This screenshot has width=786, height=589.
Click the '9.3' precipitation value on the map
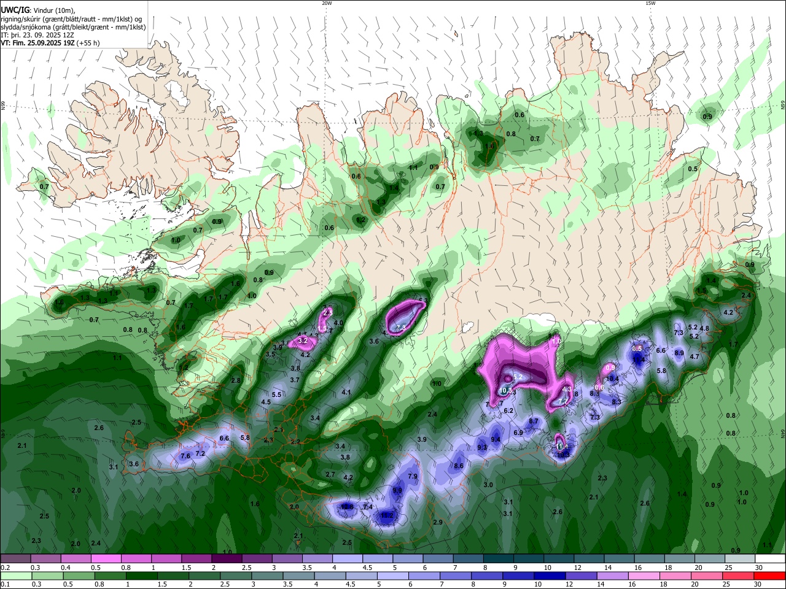[x=482, y=447]
